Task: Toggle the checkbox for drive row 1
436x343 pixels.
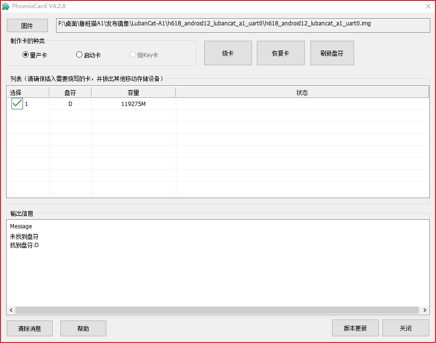Action: [17, 104]
